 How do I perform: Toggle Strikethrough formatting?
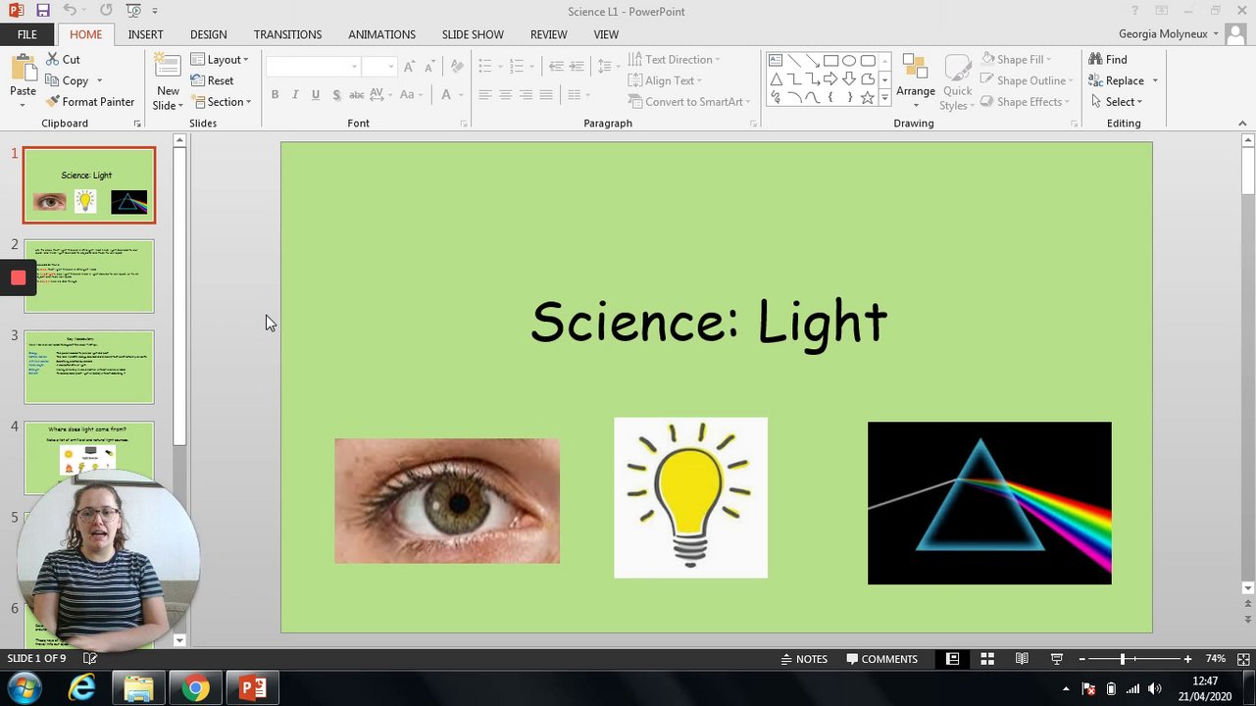point(357,95)
